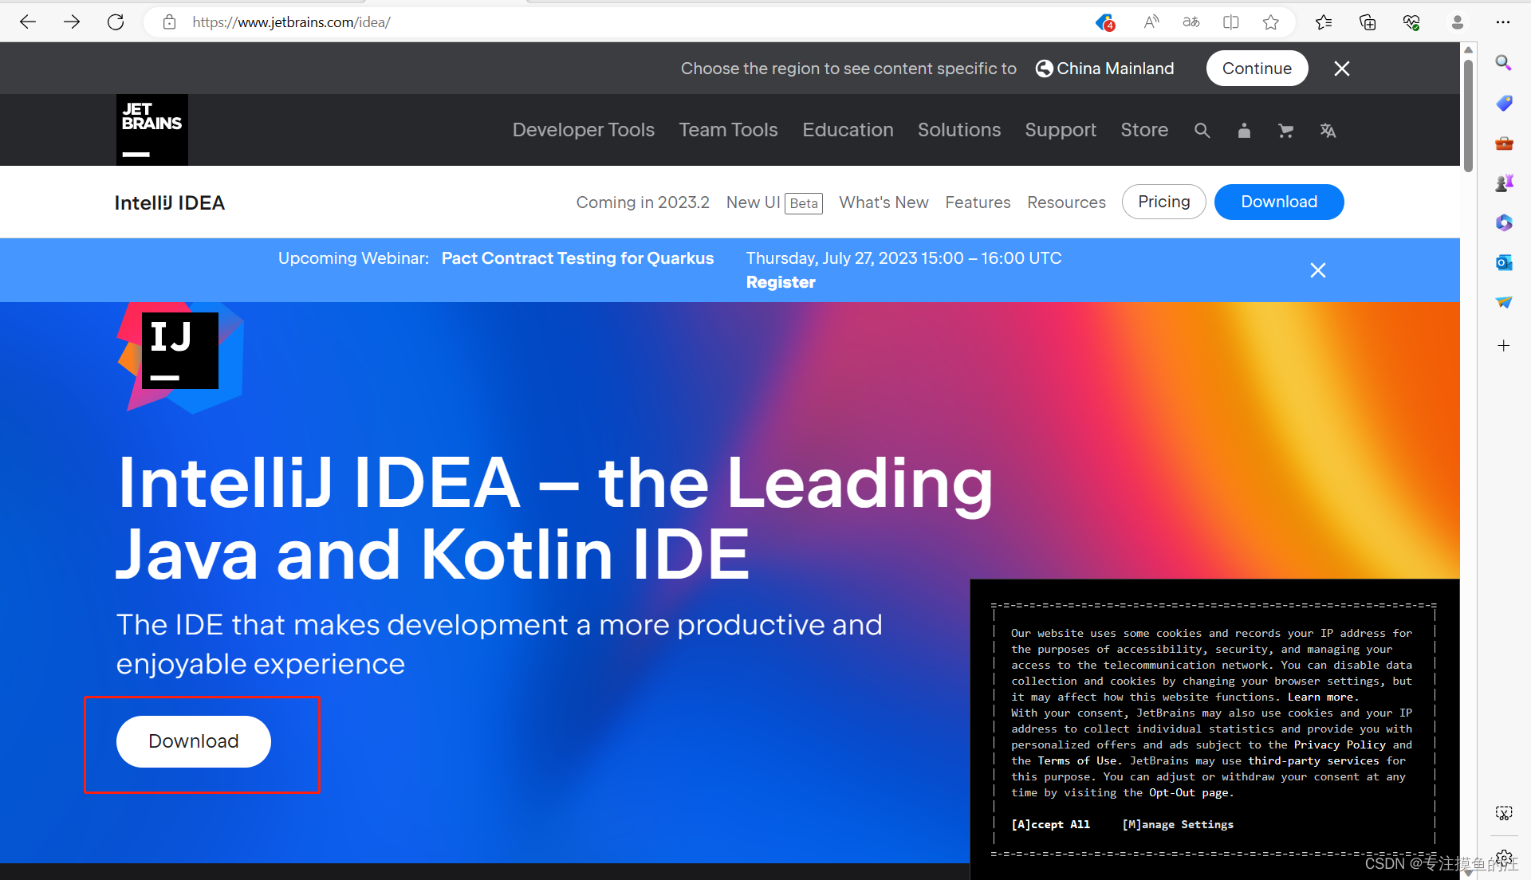Click [M]anage Settings for cookies
This screenshot has height=880, width=1531.
pyautogui.click(x=1178, y=824)
